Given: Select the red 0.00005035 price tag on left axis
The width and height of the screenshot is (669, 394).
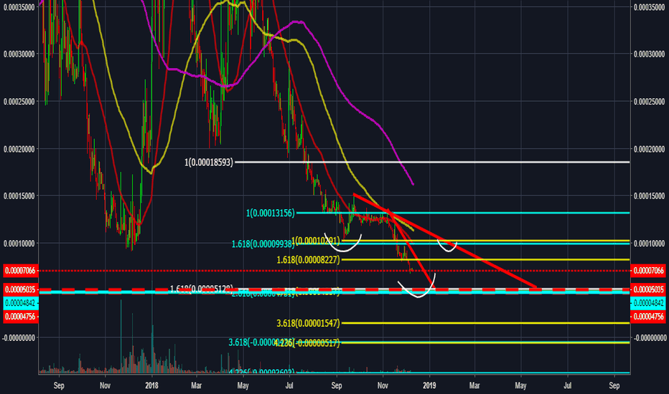Looking at the screenshot, I should pyautogui.click(x=21, y=289).
